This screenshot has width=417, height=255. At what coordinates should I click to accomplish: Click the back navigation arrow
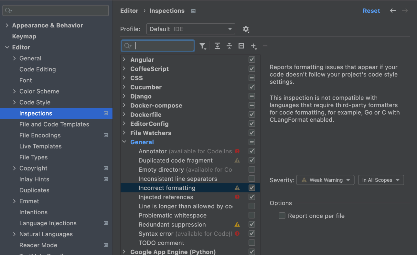(393, 11)
